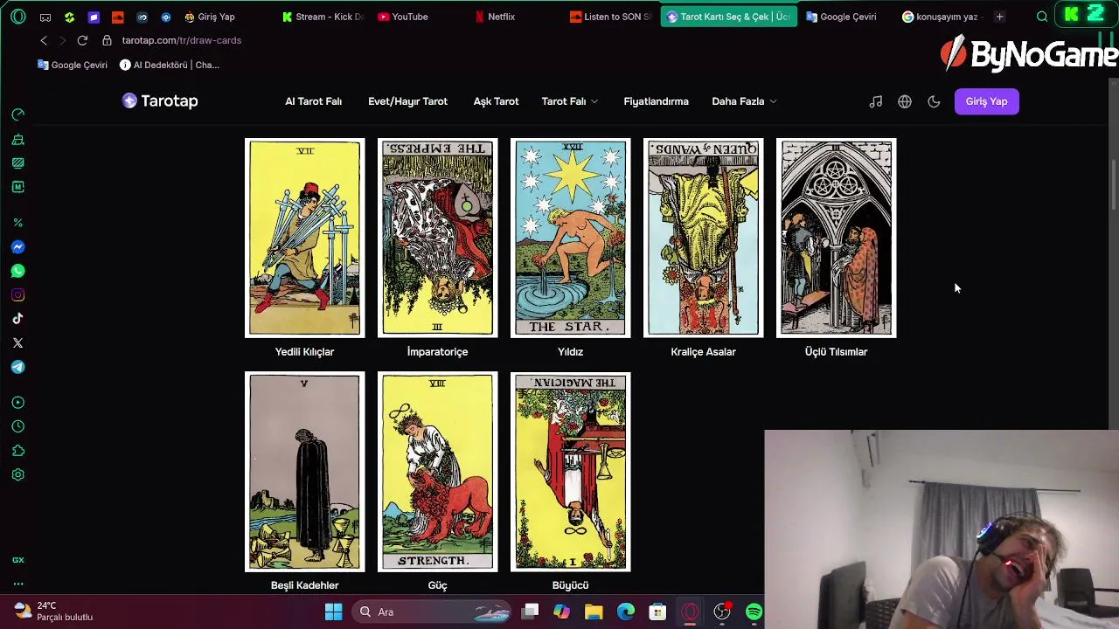Open the player icon in the sidebar
Image resolution: width=1119 pixels, height=629 pixels.
(x=17, y=403)
